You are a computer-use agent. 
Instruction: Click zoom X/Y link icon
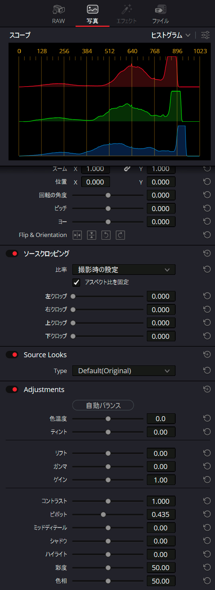(127, 169)
